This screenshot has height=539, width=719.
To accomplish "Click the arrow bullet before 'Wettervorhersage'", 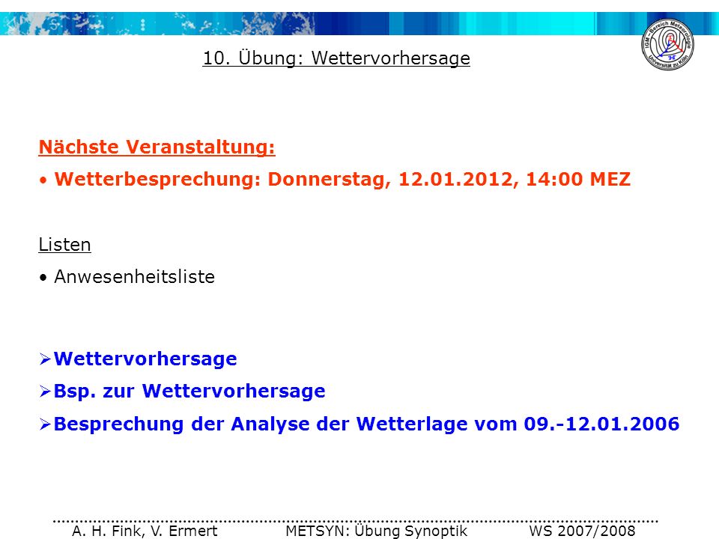I will (x=45, y=359).
